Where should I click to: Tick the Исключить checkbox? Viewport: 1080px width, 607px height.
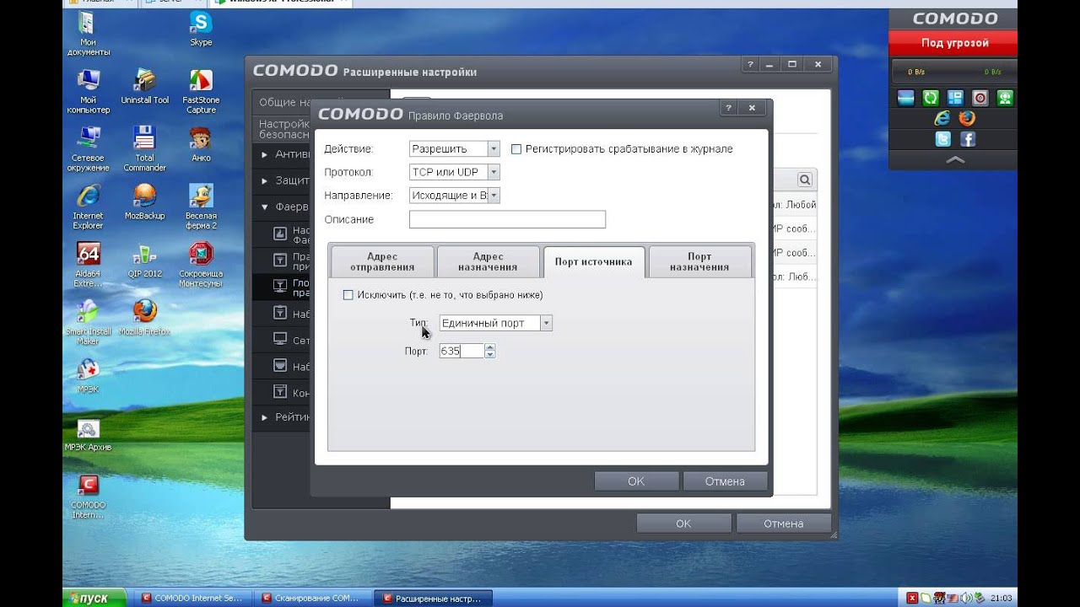point(348,295)
